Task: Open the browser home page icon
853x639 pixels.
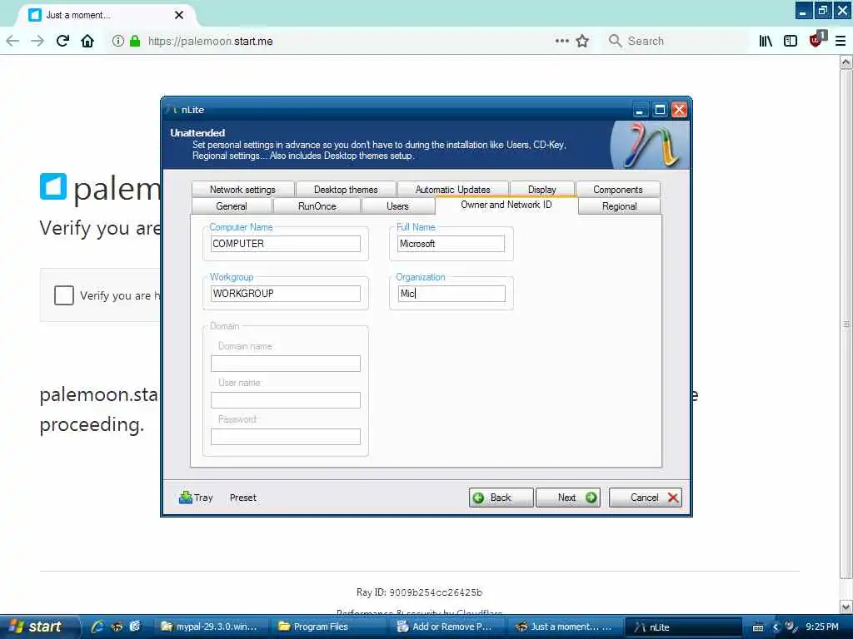Action: 87,42
